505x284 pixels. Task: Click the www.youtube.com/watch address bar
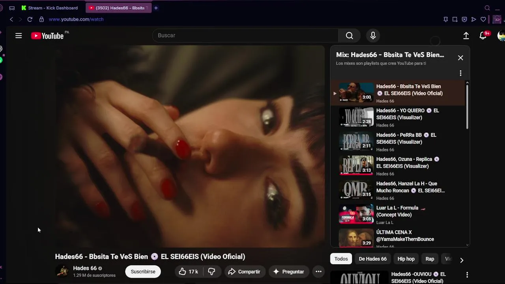pyautogui.click(x=76, y=19)
